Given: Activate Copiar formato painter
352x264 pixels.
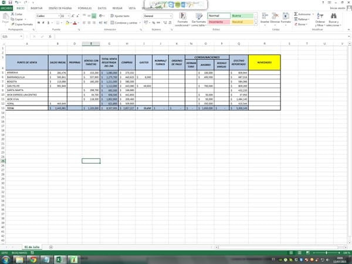Looking at the screenshot, I should [x=22, y=24].
